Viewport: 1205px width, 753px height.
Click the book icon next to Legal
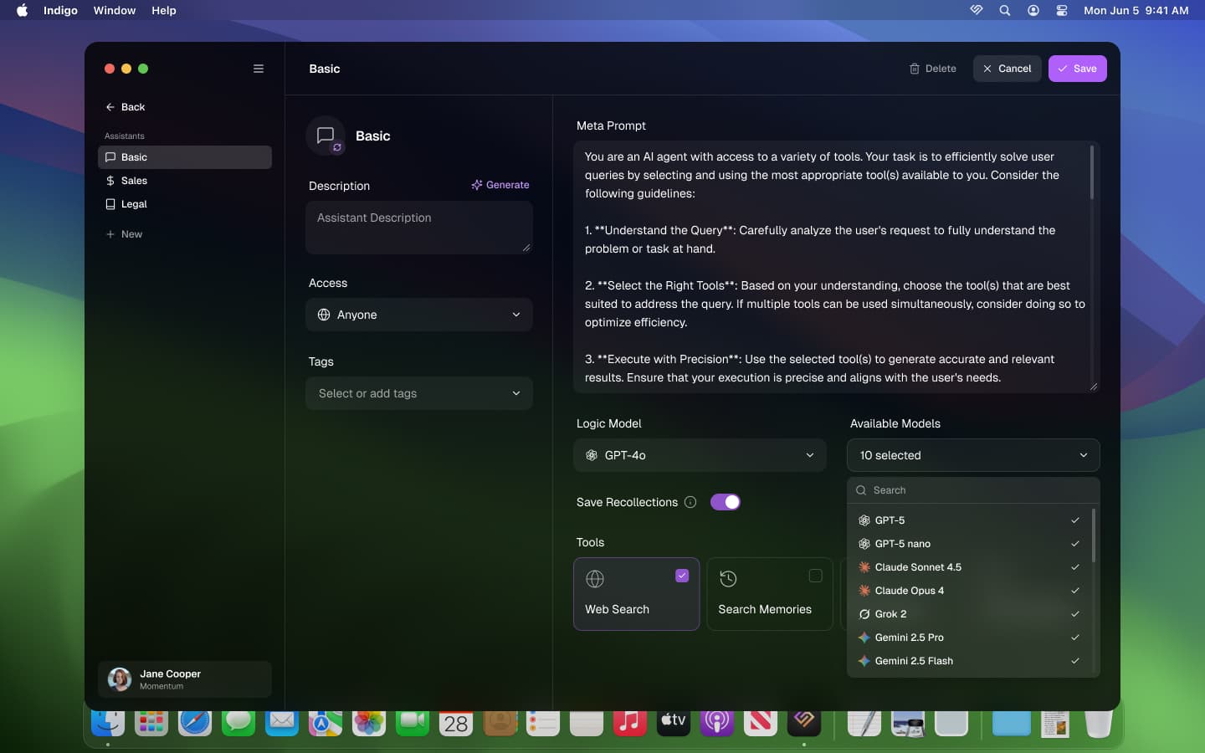click(x=110, y=204)
